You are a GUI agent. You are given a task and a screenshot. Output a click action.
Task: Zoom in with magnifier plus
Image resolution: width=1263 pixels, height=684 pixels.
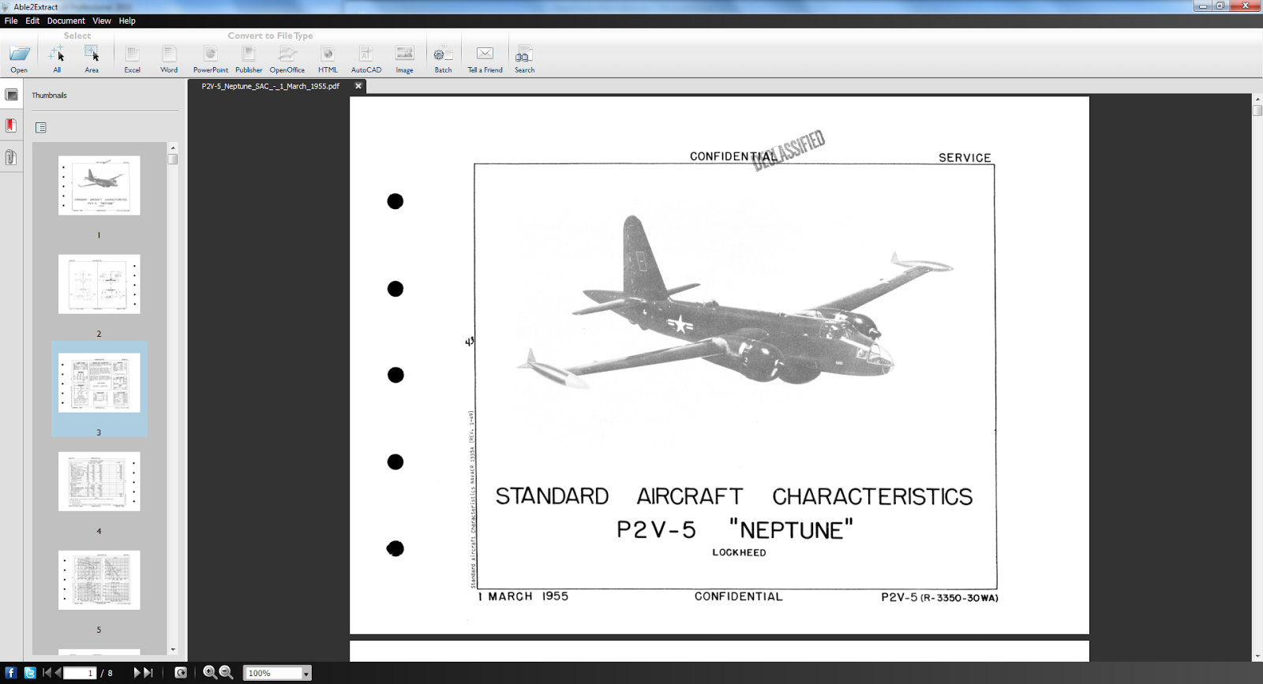coord(210,673)
